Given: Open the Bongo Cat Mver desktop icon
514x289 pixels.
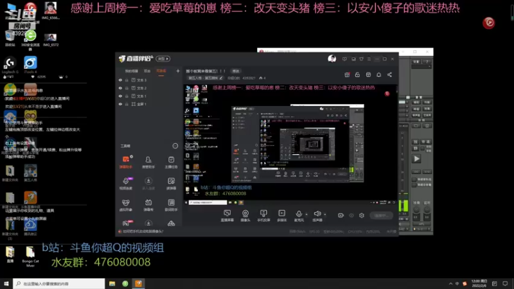Looking at the screenshot, I should [30, 256].
